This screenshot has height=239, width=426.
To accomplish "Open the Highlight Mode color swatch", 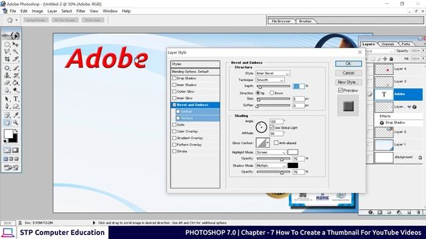I will pos(293,152).
